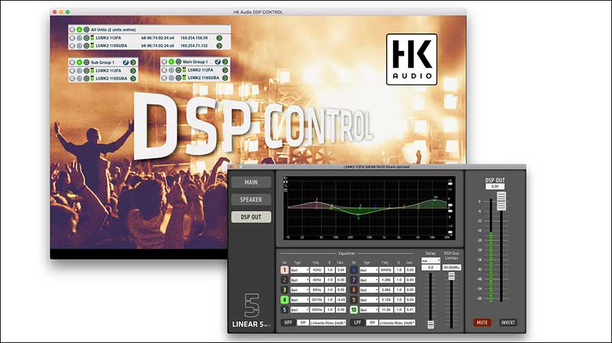The height and width of the screenshot is (343, 612).
Task: Click band 4 gain field showing -4.43
Action: [x=341, y=299]
